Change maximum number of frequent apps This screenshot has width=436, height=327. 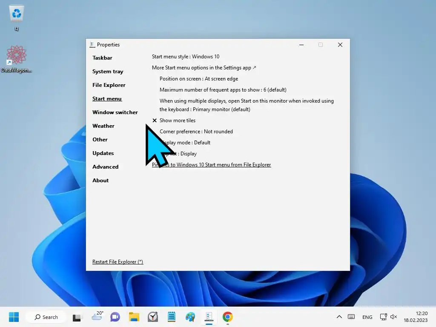tap(223, 90)
